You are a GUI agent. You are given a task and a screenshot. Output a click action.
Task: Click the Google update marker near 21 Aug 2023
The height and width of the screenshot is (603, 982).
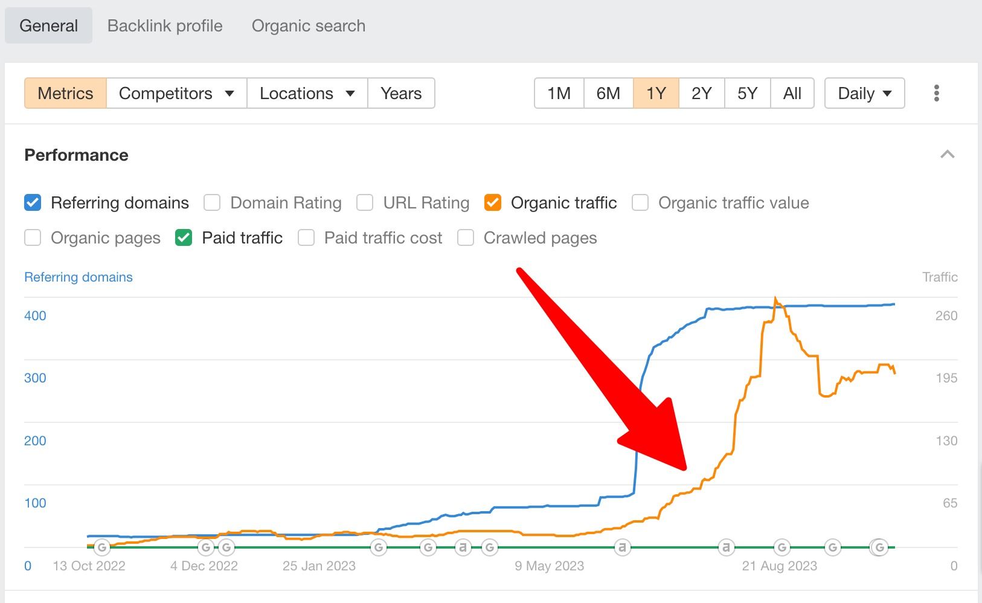coord(782,547)
